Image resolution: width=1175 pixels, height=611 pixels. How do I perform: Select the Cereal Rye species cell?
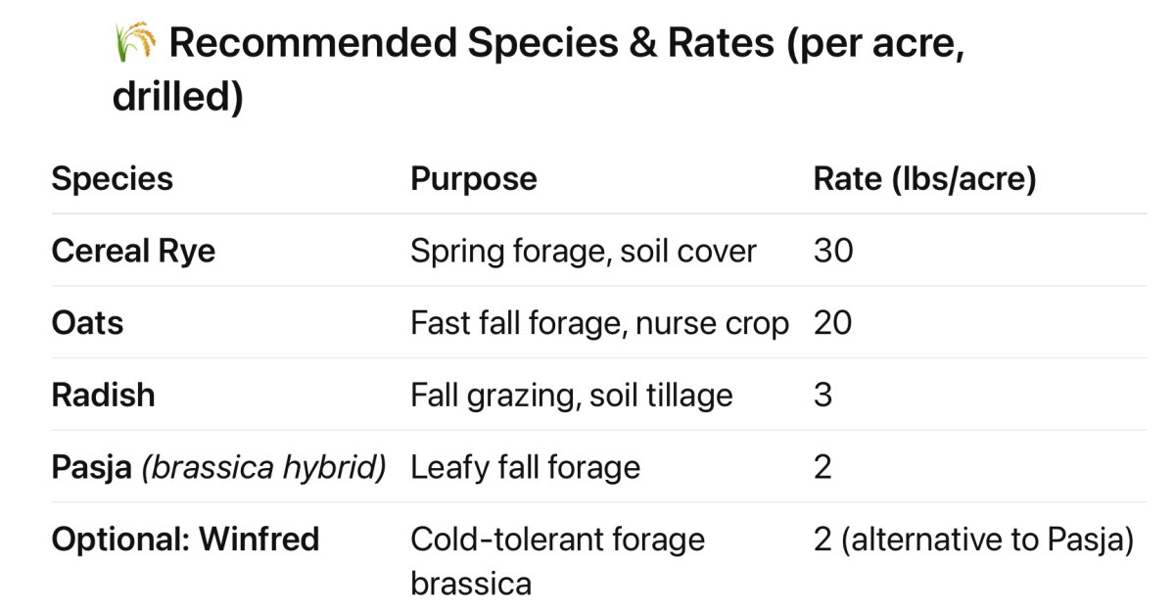click(133, 252)
